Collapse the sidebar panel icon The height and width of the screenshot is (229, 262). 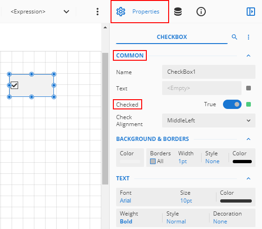pos(251,12)
